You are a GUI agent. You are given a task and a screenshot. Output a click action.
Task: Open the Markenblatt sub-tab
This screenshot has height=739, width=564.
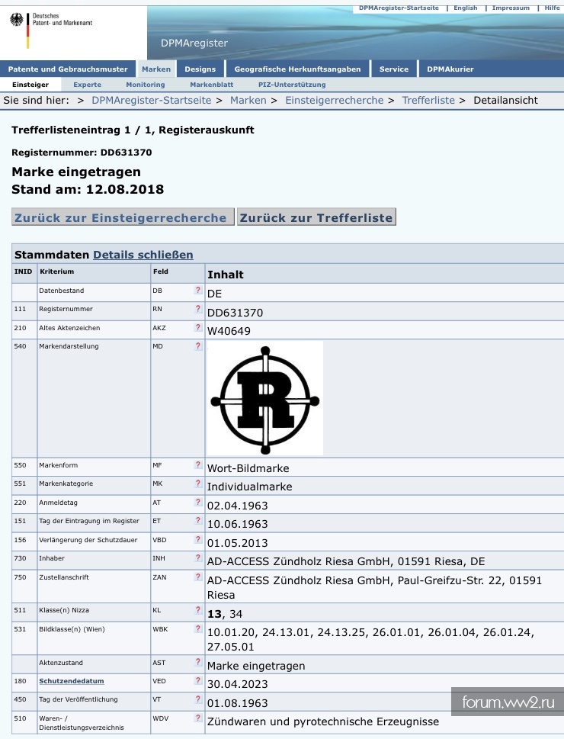click(x=212, y=85)
